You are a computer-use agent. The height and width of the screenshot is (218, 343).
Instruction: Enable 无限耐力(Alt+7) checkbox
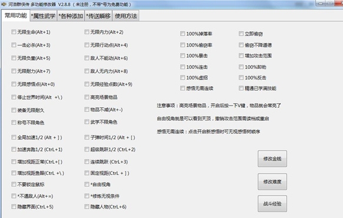(x=14, y=71)
